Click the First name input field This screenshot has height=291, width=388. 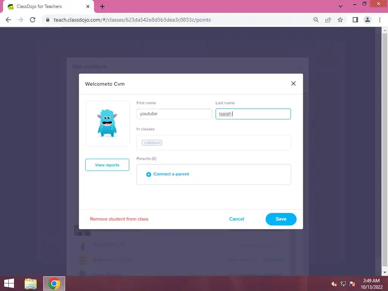(174, 114)
